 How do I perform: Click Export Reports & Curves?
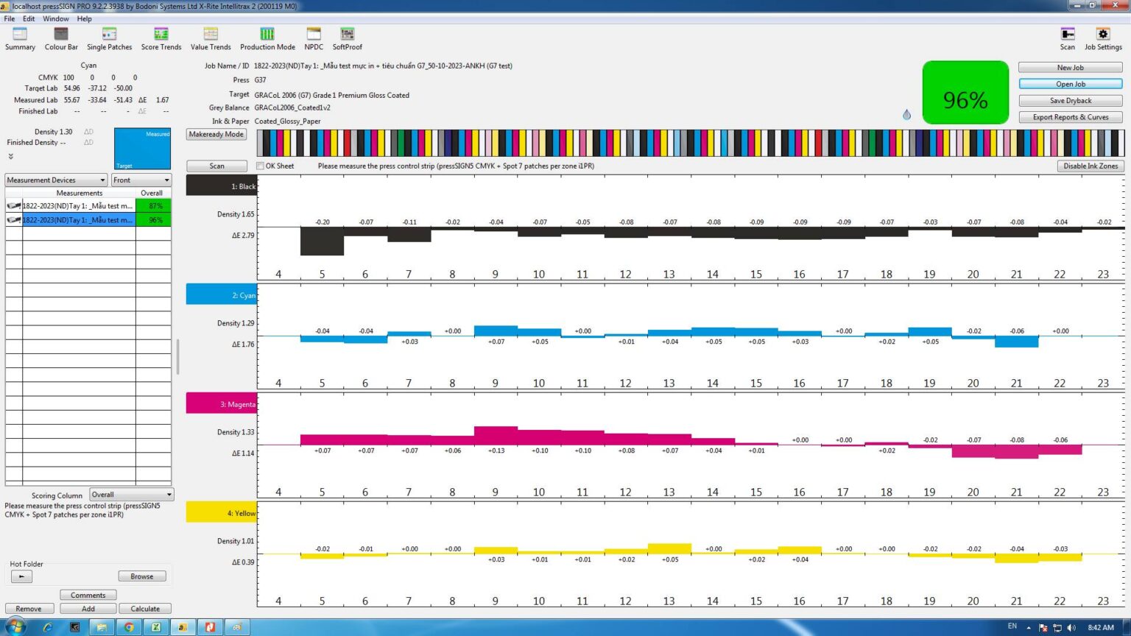[1071, 117]
